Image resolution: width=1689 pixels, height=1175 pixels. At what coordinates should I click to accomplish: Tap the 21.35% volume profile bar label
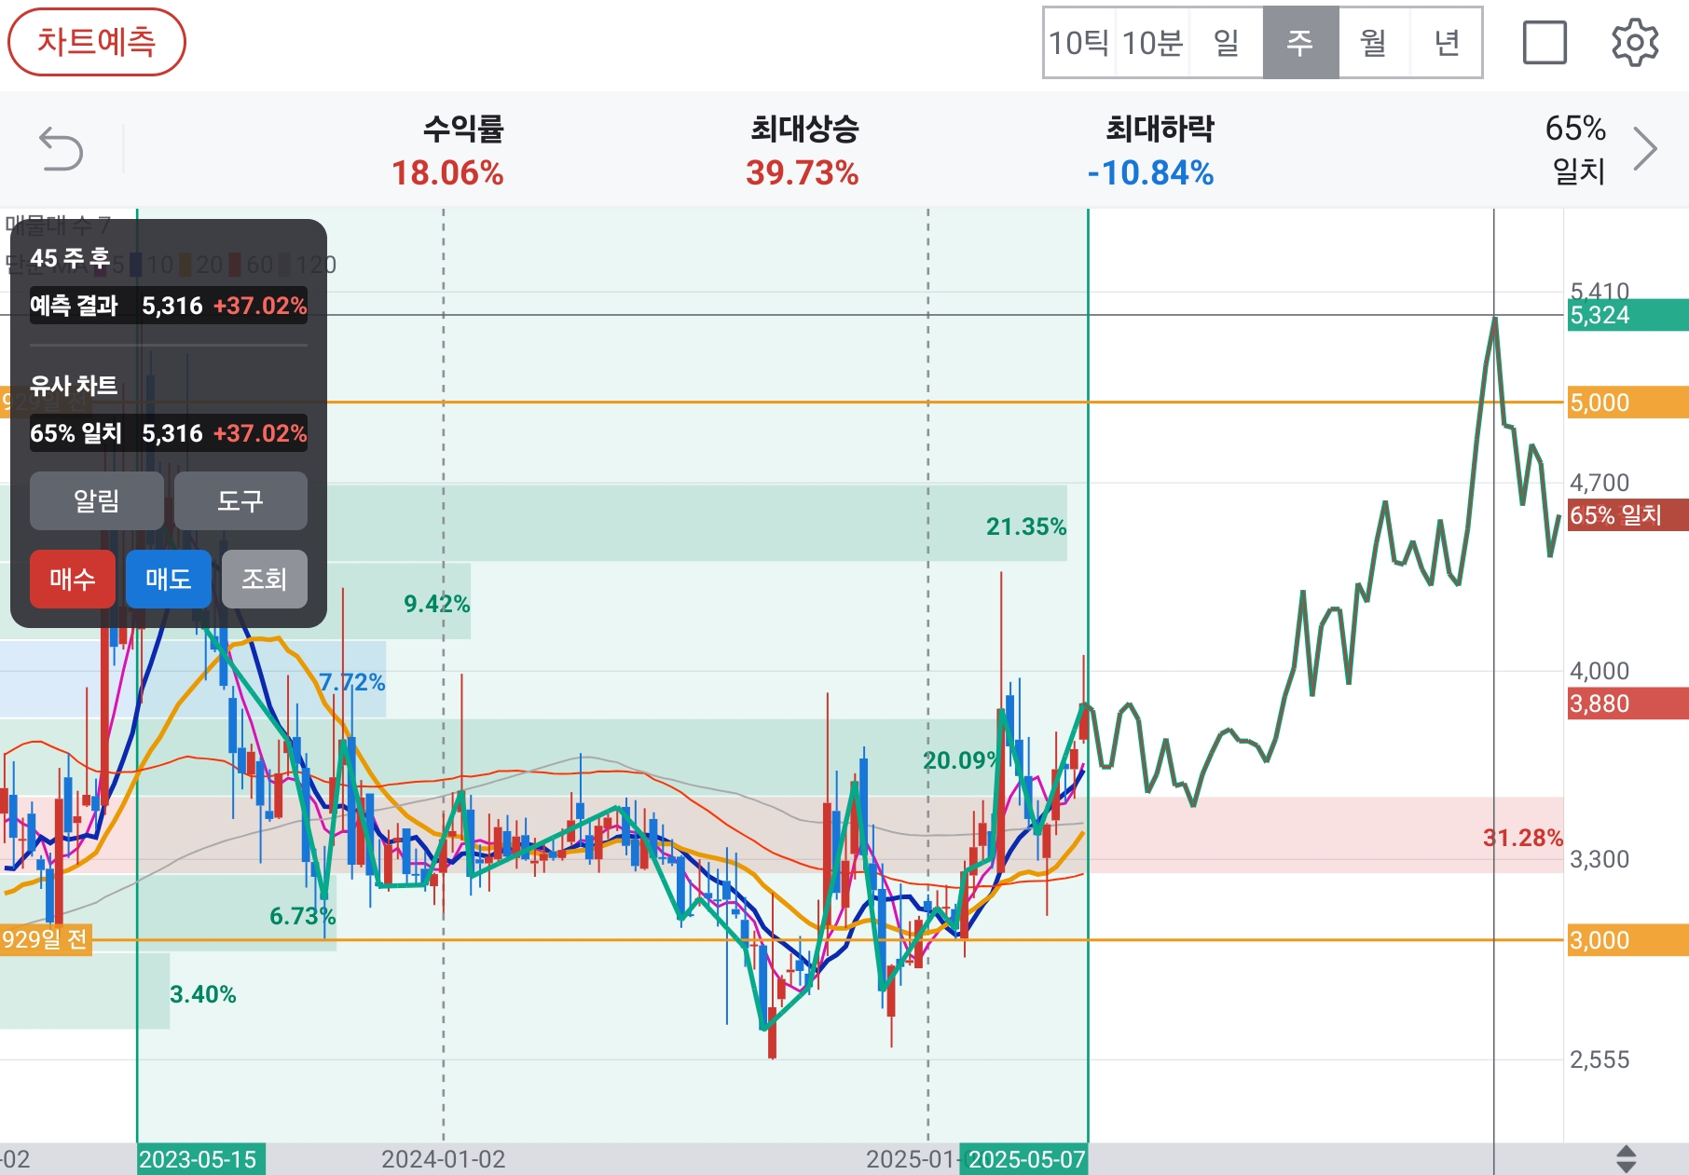pyautogui.click(x=1026, y=526)
